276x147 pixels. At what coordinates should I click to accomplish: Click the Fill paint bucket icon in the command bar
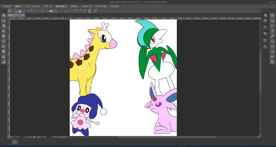51,11
